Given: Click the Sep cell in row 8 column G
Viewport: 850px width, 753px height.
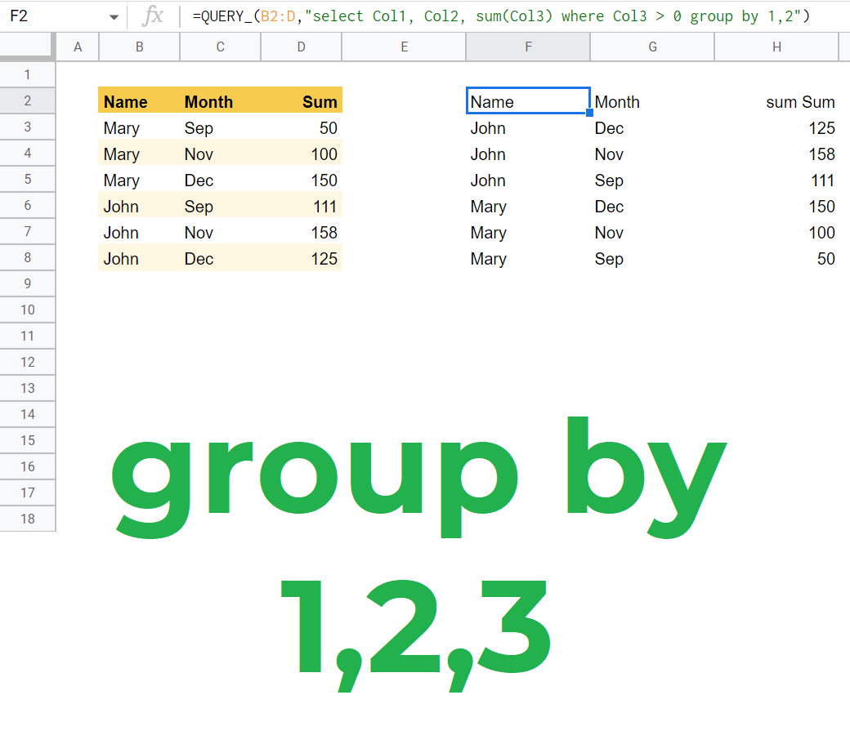Looking at the screenshot, I should 652,258.
